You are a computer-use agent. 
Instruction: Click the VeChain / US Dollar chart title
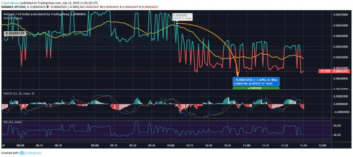(44, 14)
